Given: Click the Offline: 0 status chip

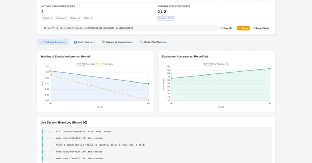Looking at the screenshot, I should coord(88,18).
